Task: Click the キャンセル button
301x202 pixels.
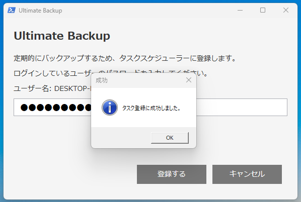Action: [247, 174]
